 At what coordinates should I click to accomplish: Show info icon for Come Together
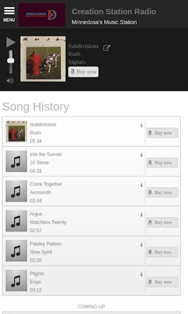tap(141, 185)
